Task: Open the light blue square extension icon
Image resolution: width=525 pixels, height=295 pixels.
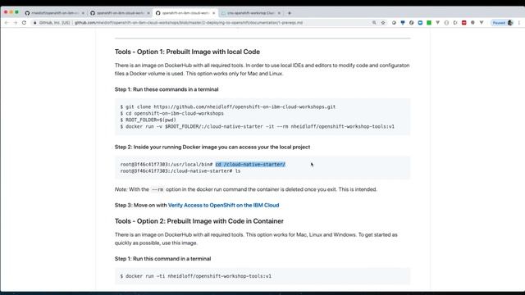Action: tap(420, 23)
